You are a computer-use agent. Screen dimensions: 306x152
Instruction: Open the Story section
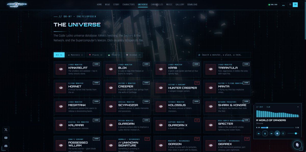[116, 5]
